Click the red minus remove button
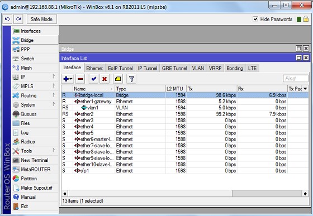This screenshot has width=313, height=216. click(80, 79)
